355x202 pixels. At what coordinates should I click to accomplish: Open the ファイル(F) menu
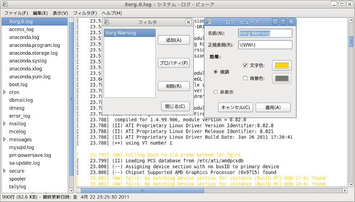[16, 13]
